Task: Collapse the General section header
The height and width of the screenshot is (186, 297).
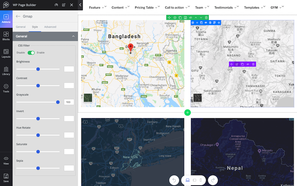Action: [x=45, y=36]
